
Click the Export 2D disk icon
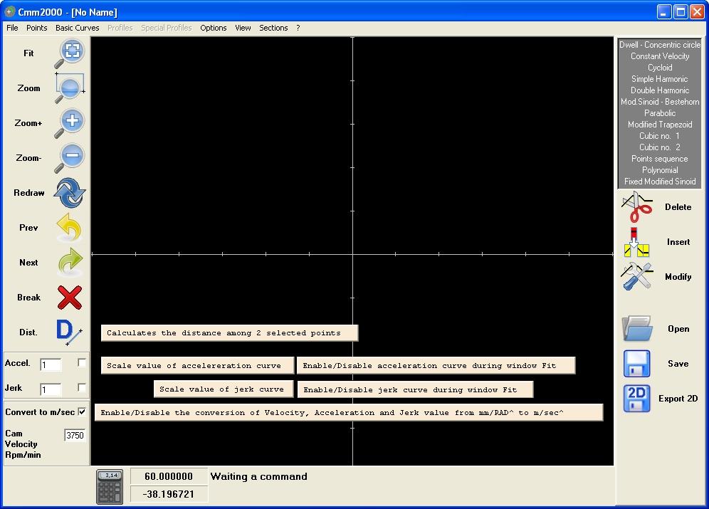[x=636, y=398]
